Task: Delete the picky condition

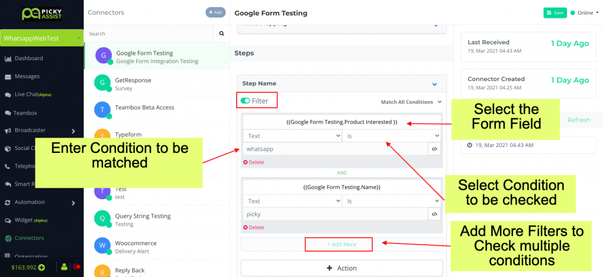Action: click(x=253, y=228)
